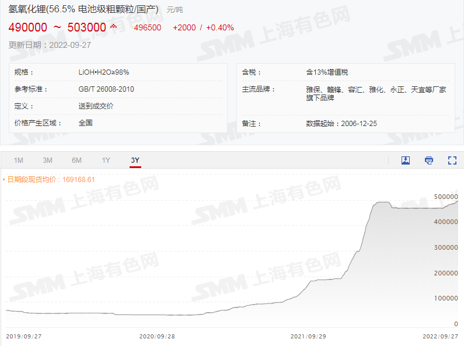Image resolution: width=464 pixels, height=346 pixels.
Task: Switch to the 3M time range tab
Action: coord(48,160)
